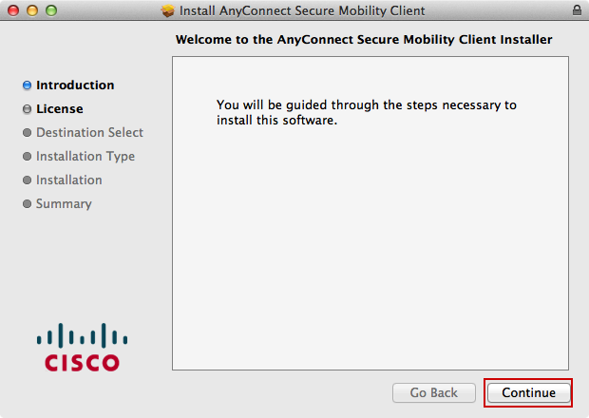
Task: Minimize the installer with the yellow button
Action: [32, 10]
